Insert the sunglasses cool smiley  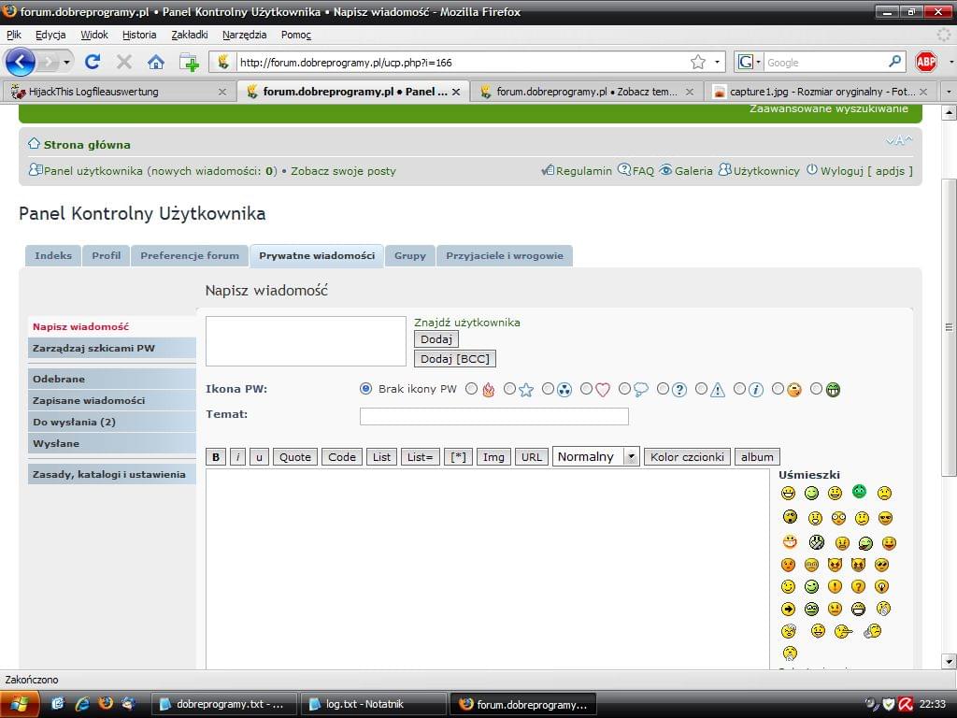(x=885, y=518)
